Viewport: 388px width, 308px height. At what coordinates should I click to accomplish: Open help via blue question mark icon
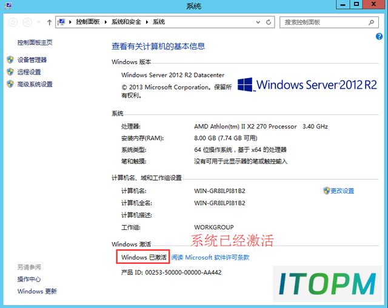(379, 36)
